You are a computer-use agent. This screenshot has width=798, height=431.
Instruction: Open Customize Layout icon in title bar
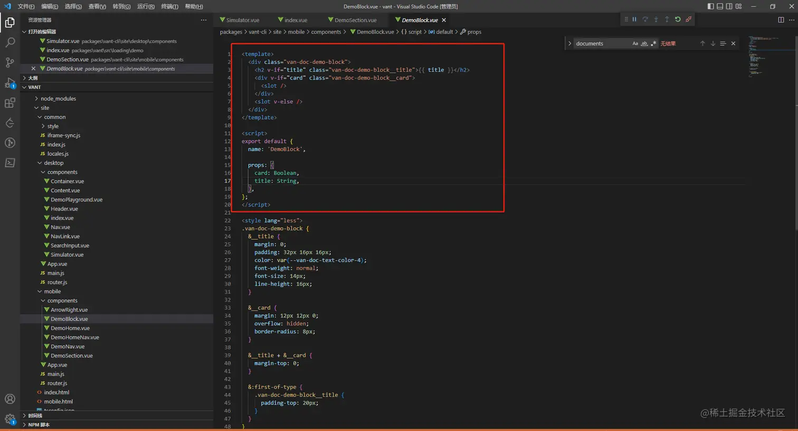point(738,6)
